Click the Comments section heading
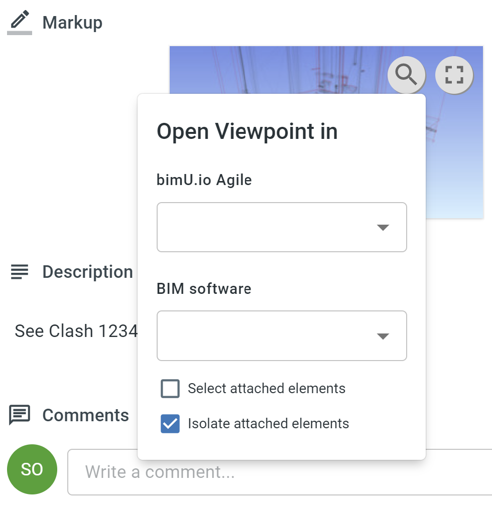The width and height of the screenshot is (492, 509). click(86, 415)
